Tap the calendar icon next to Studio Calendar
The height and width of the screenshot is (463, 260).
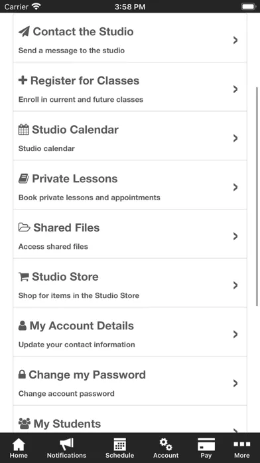coord(24,130)
